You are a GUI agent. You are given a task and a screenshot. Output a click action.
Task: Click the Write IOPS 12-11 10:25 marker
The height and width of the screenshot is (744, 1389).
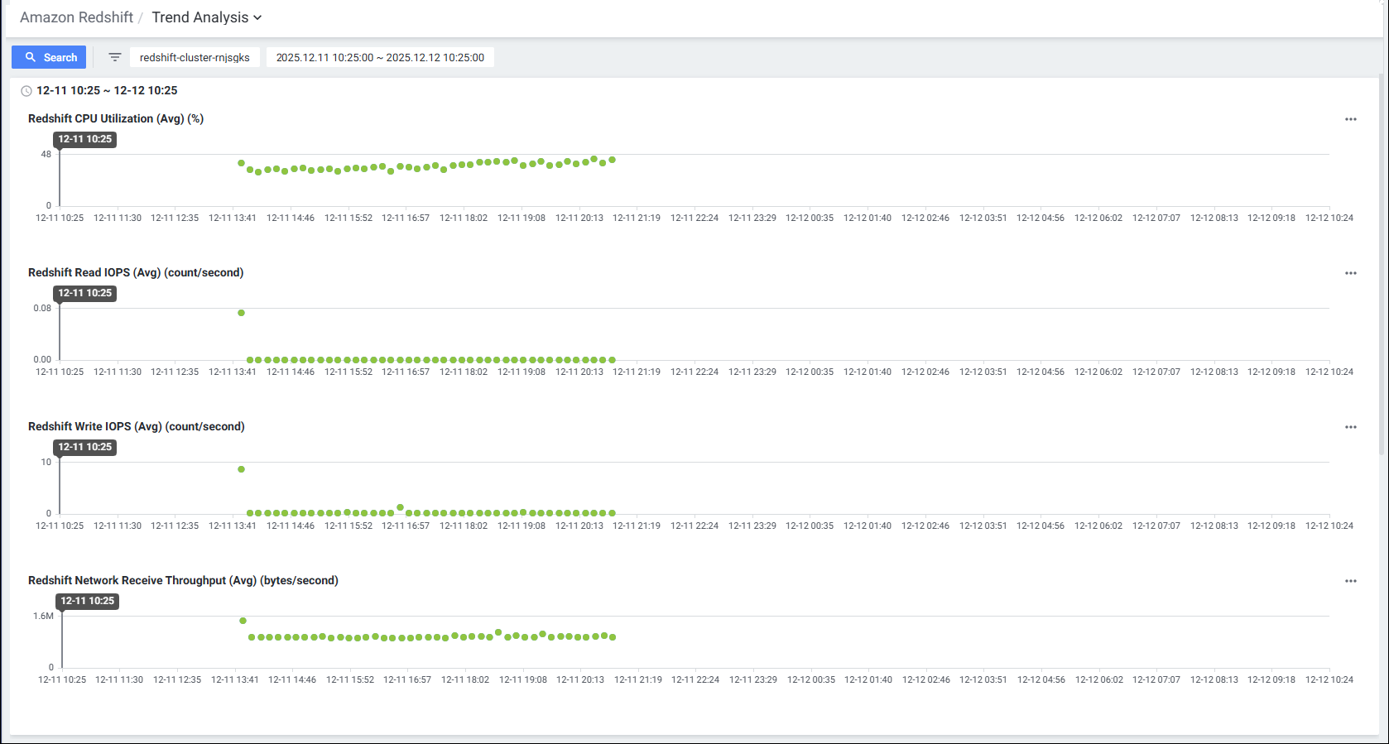pos(84,447)
